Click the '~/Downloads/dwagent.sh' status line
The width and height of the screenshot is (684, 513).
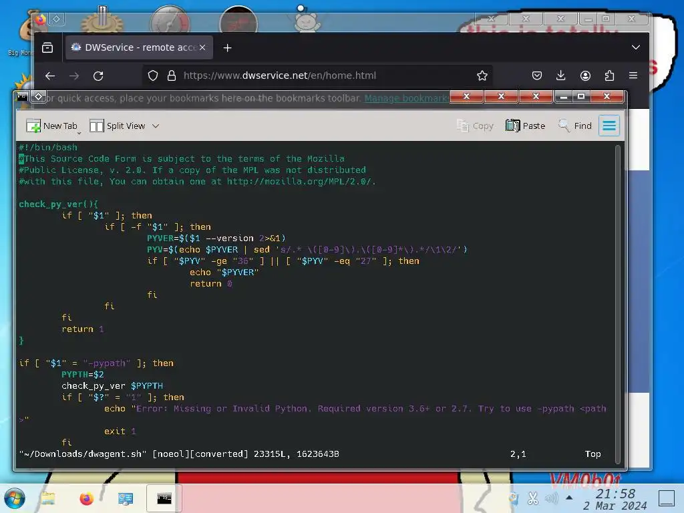pyautogui.click(x=179, y=454)
